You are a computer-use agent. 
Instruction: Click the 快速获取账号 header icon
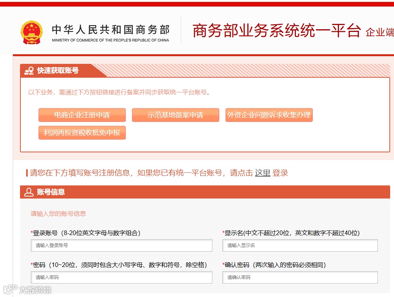29,71
